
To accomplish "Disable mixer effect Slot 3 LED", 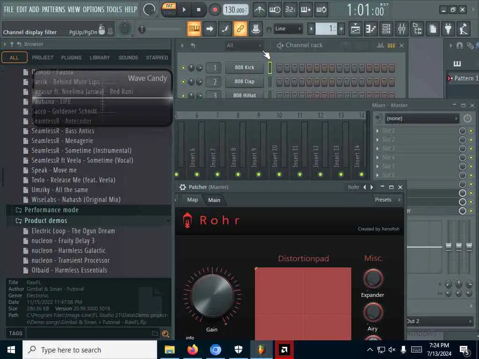I will (471, 149).
